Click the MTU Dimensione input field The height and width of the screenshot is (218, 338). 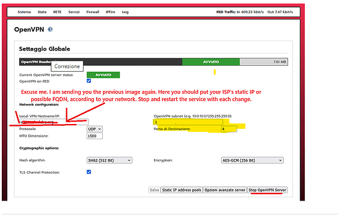(94, 136)
